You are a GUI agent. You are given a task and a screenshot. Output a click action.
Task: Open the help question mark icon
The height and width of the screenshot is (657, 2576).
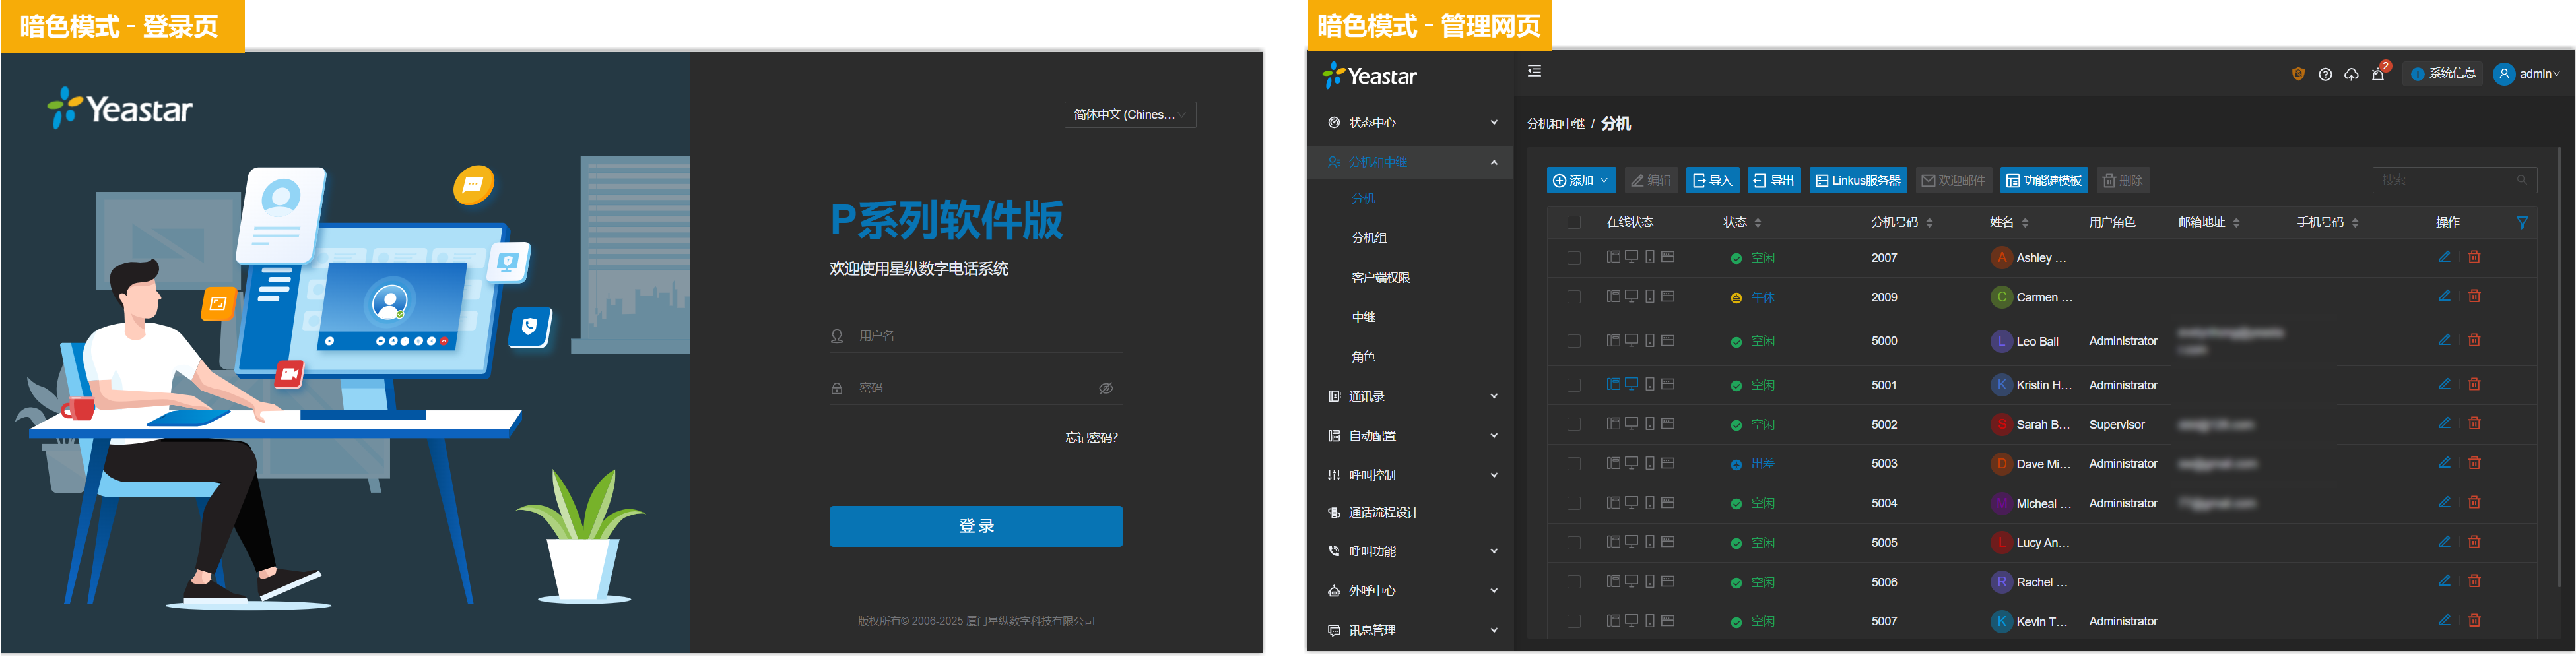2325,75
